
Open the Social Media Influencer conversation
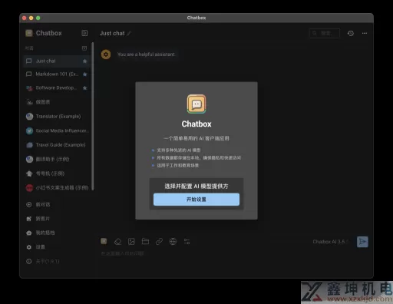57,131
